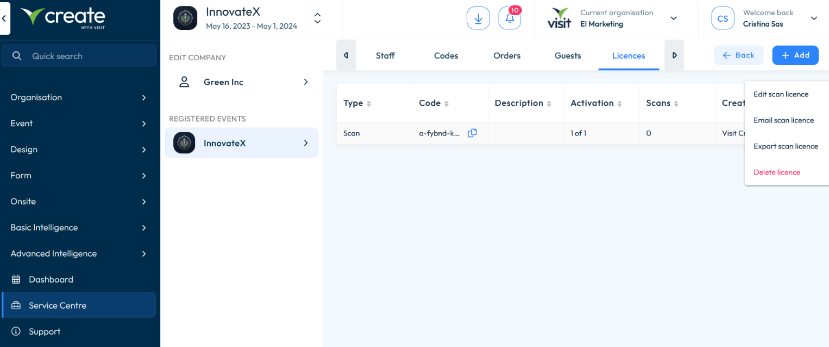Open the Support page
Image resolution: width=829 pixels, height=347 pixels.
(79, 331)
